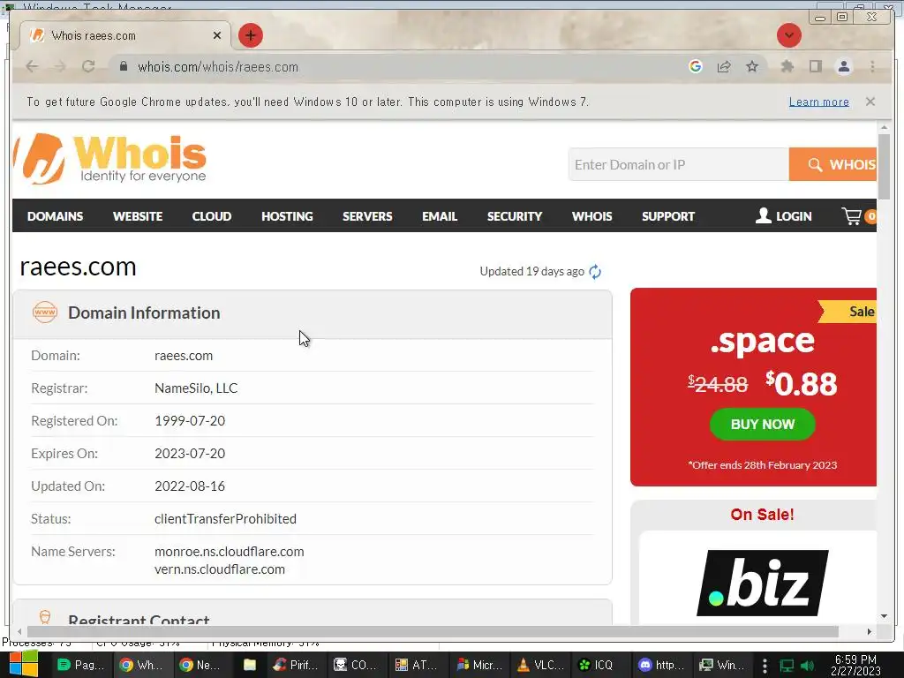The image size is (904, 678).
Task: Open the SUPPORT menu item
Action: pyautogui.click(x=668, y=216)
